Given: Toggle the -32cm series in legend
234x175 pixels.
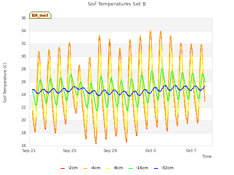Looking at the screenshot, I should tap(163, 168).
